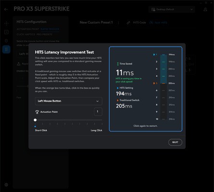The image size is (214, 192).
Task: Open the sensitivity crosshair sidebar icon
Action: pos(6,23)
